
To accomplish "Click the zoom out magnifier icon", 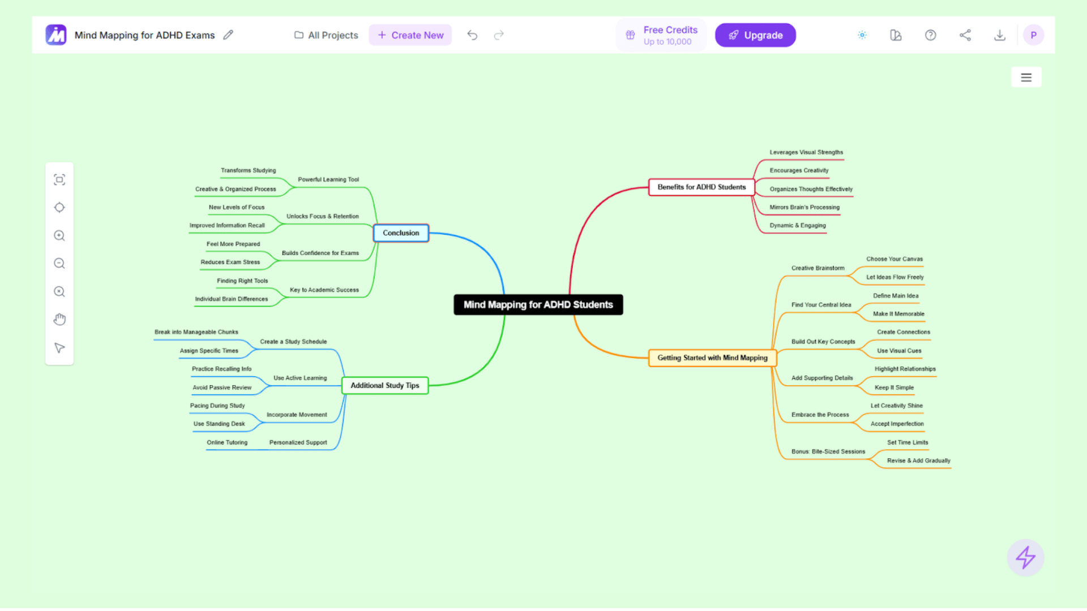I will coord(59,263).
